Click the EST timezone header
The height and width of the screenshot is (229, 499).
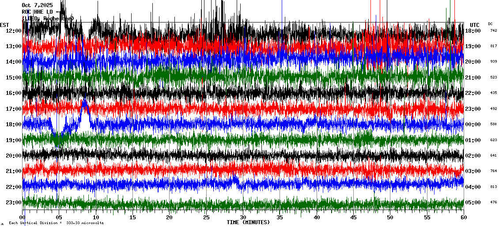[x=4, y=25]
